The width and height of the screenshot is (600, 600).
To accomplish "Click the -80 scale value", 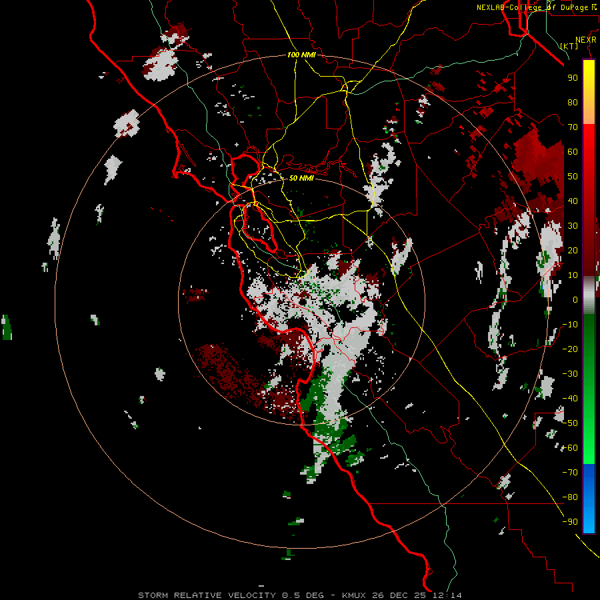I will pyautogui.click(x=570, y=497).
